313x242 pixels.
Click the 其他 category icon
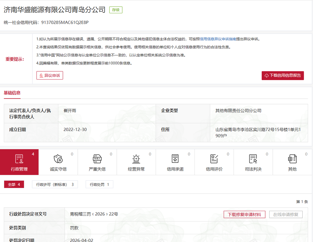[292, 159]
